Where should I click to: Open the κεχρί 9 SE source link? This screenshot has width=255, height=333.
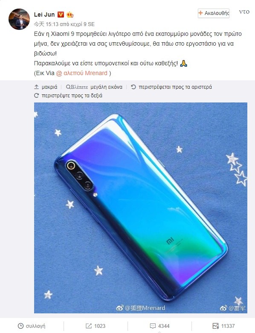pyautogui.click(x=82, y=24)
